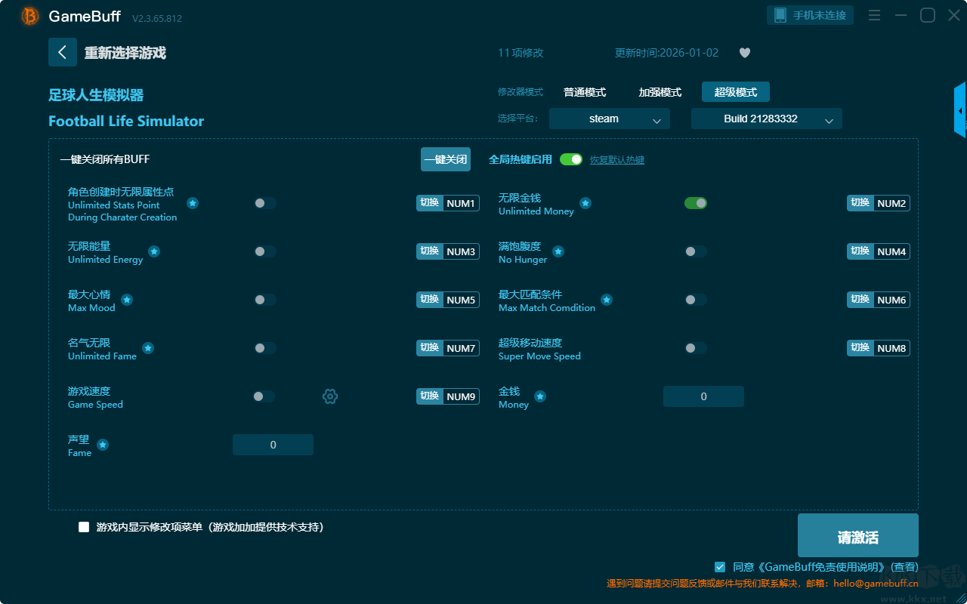The height and width of the screenshot is (604, 967).
Task: Click star icon beside Max Match Condition
Action: click(x=607, y=300)
